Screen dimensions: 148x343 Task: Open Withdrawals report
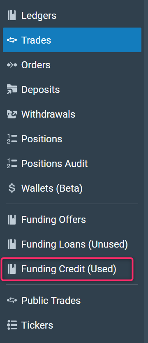pyautogui.click(x=72, y=114)
